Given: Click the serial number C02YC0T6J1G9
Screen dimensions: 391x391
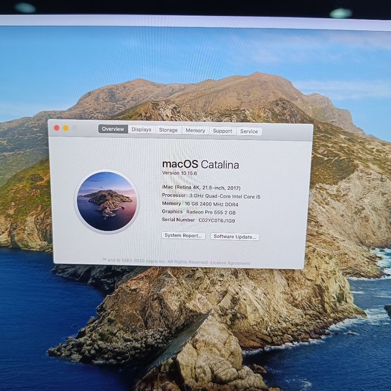Looking at the screenshot, I should pyautogui.click(x=217, y=220).
